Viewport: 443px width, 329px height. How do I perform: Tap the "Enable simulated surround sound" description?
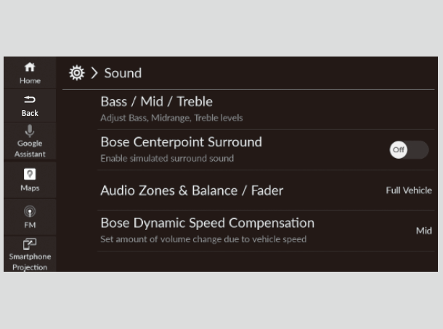[x=167, y=158]
